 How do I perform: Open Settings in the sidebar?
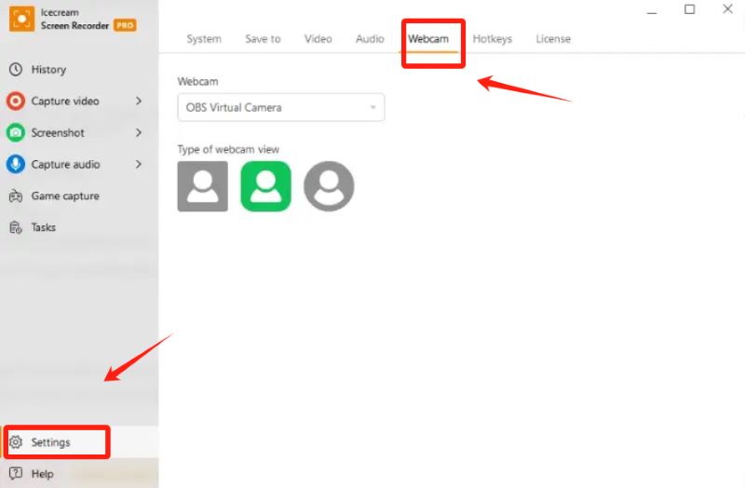(79, 442)
